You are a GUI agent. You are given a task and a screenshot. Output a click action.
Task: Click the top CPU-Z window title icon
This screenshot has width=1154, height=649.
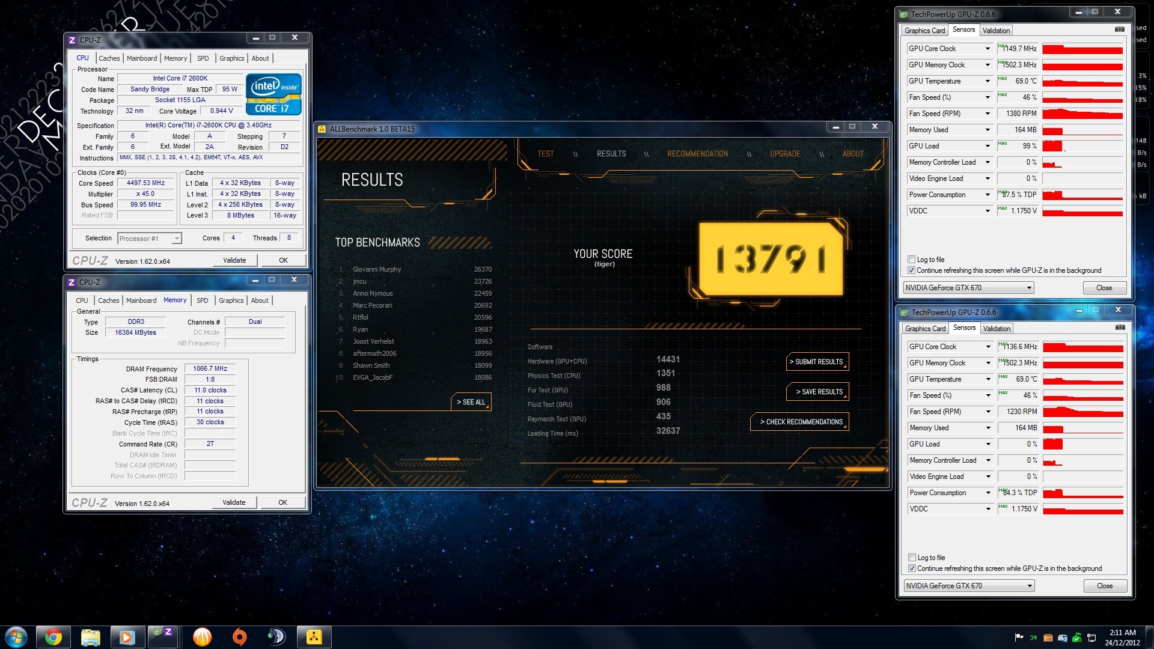coord(72,40)
